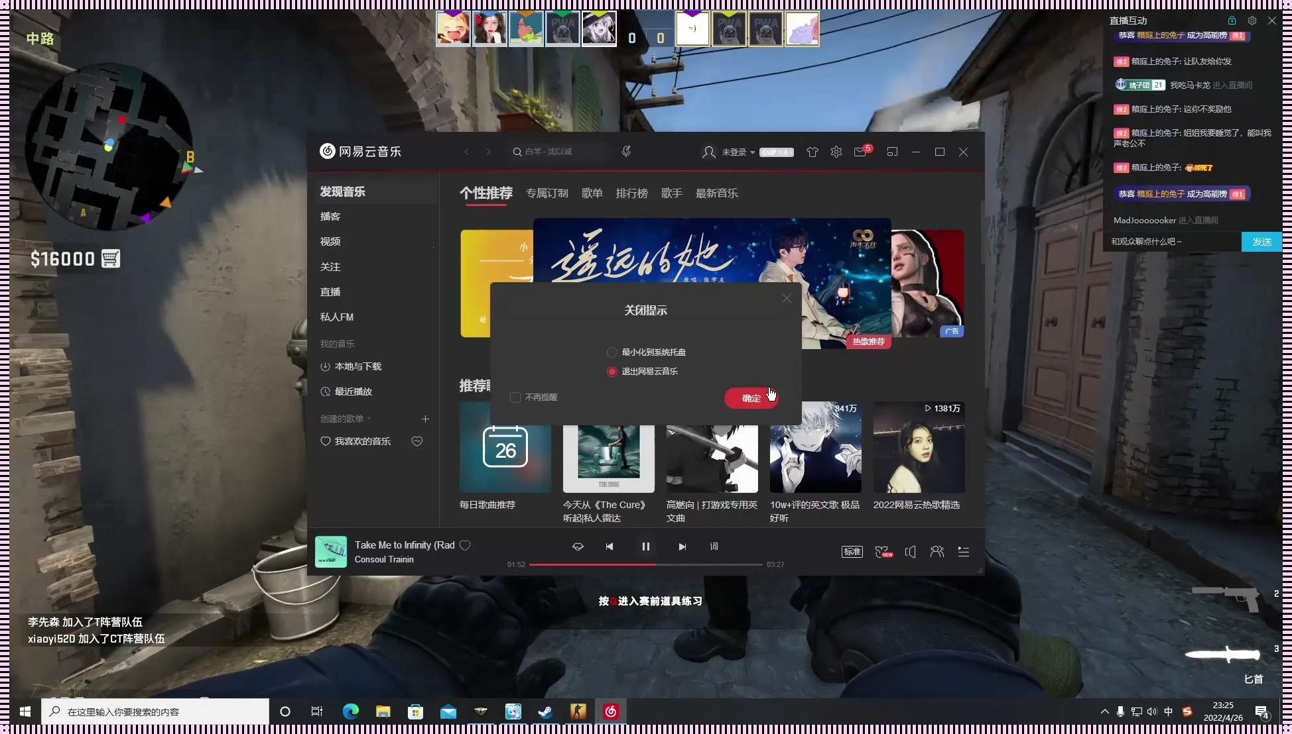The image size is (1292, 734).
Task: Go forward with the right arrow
Action: click(489, 152)
